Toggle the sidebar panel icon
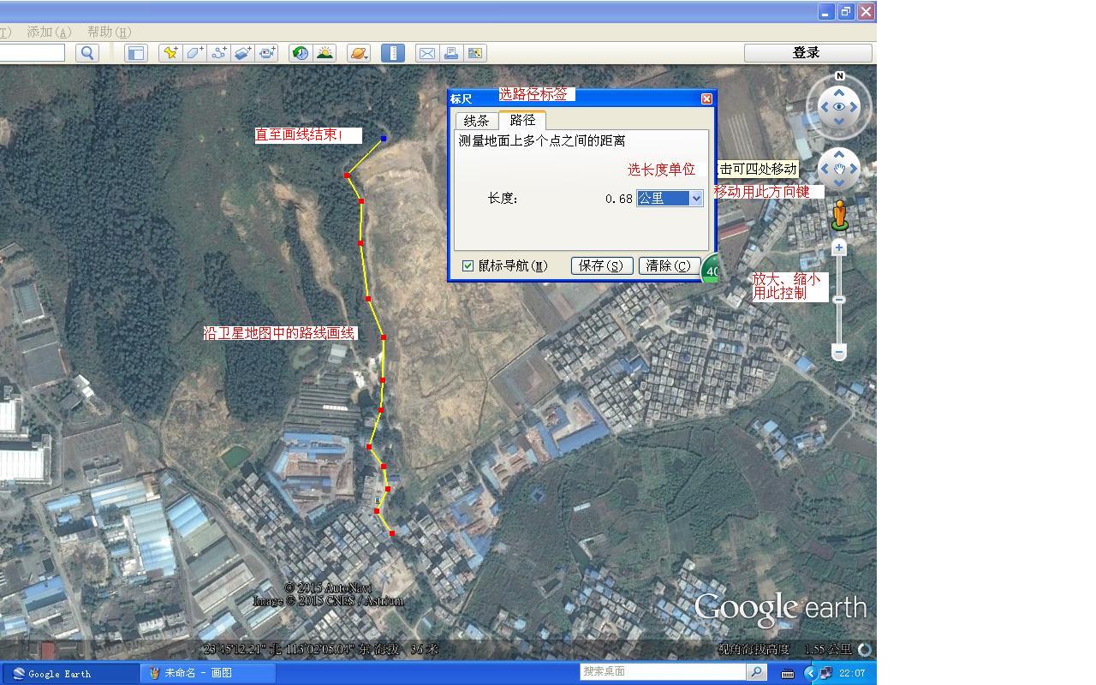Viewport: 1096px width, 685px height. [135, 53]
